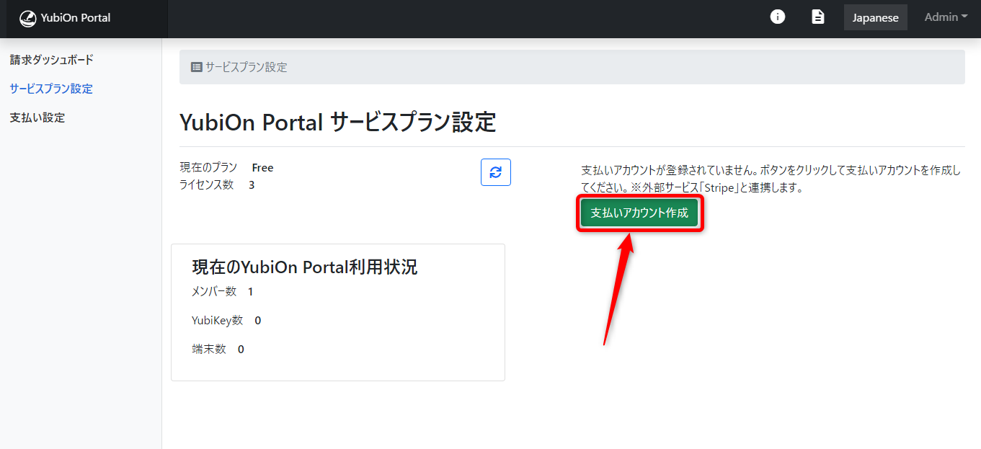Click the list icon in breadcrumb bar
The width and height of the screenshot is (981, 449).
tap(196, 67)
